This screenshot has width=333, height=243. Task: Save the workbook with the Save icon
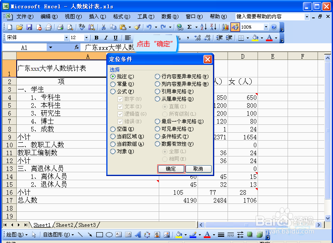29,27
